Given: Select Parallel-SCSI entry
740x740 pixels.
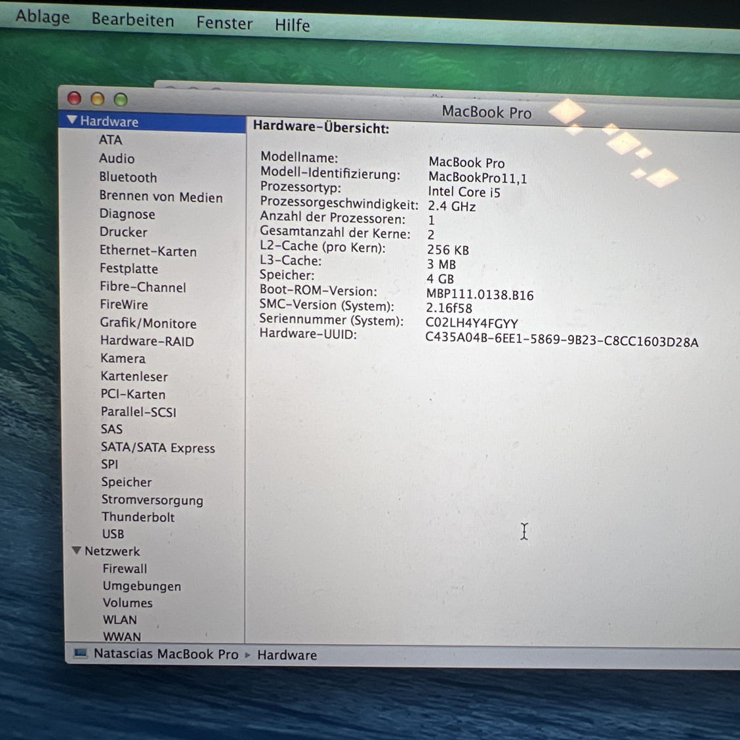Looking at the screenshot, I should (138, 412).
